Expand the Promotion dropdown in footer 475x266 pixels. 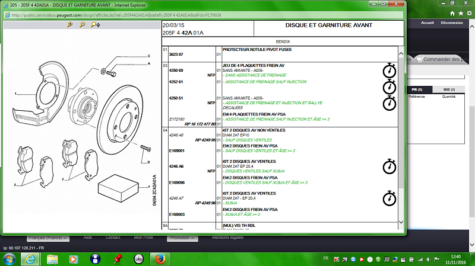click(x=182, y=238)
